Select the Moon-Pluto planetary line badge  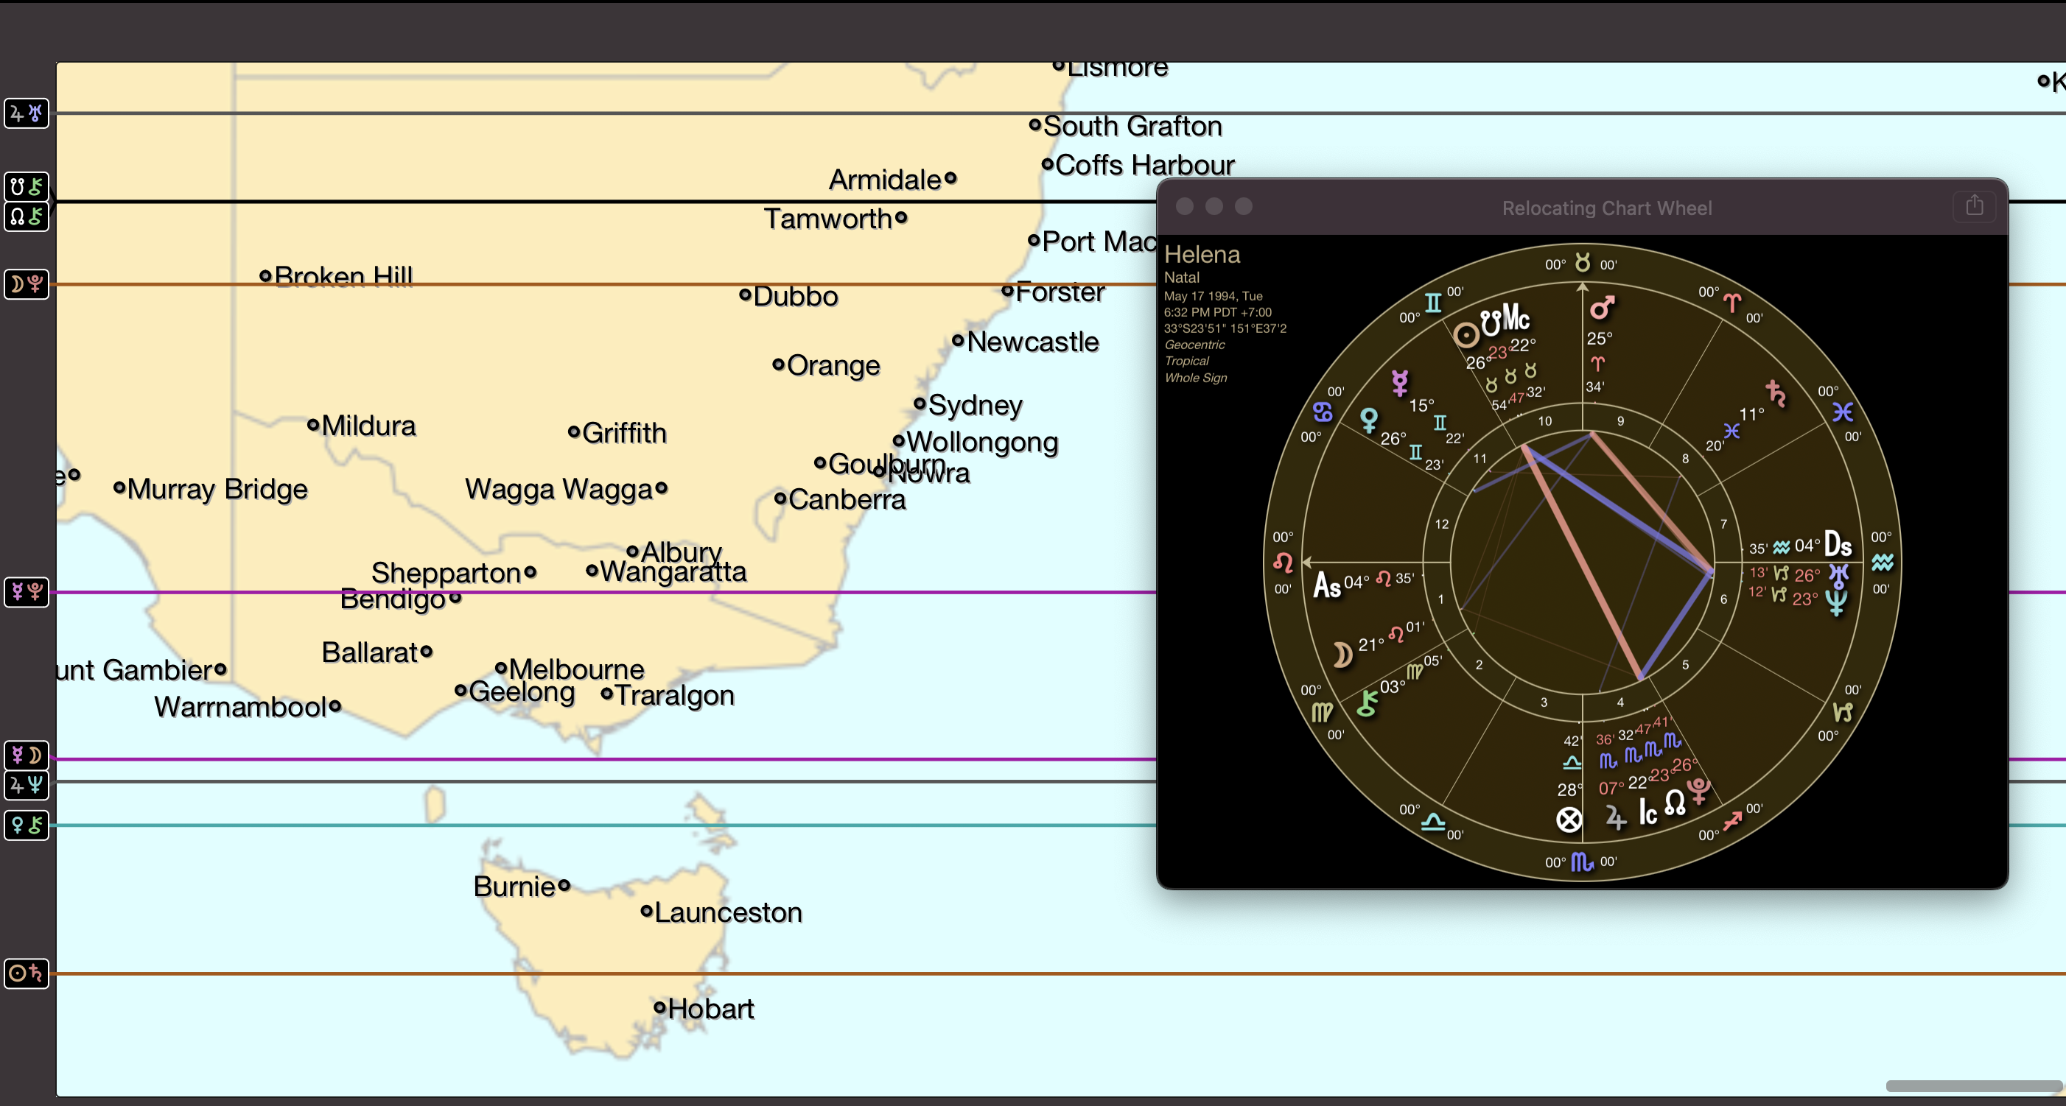click(27, 284)
